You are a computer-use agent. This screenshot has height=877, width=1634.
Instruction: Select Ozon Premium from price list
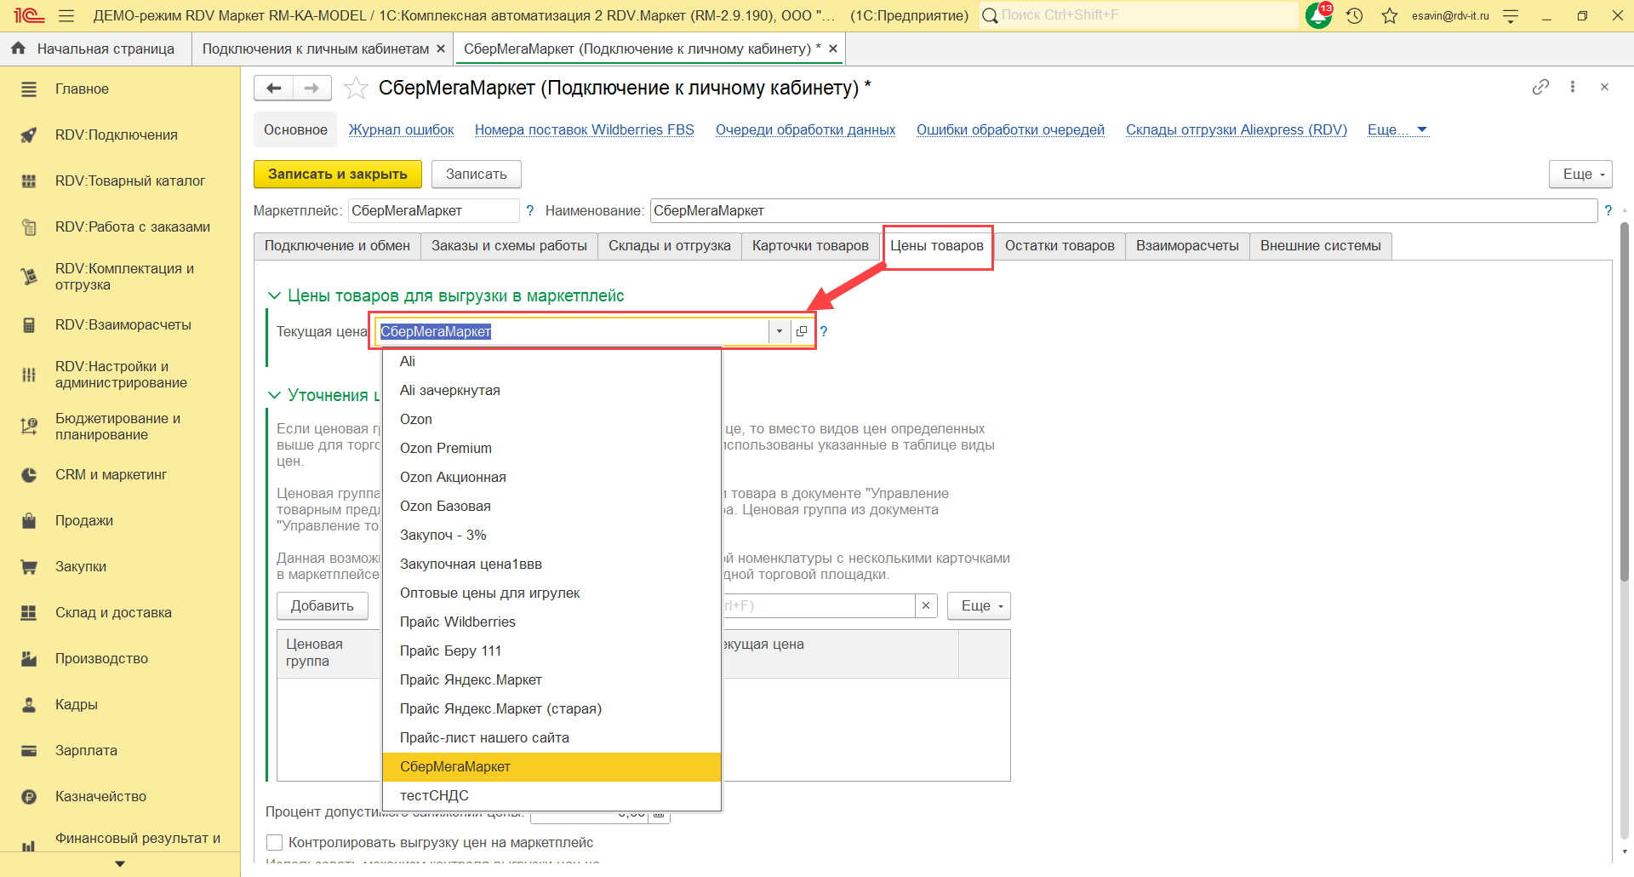click(445, 448)
